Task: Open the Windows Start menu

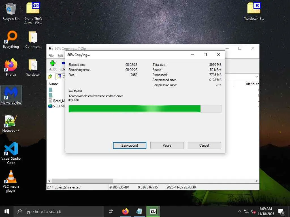Action: pyautogui.click(x=7, y=211)
